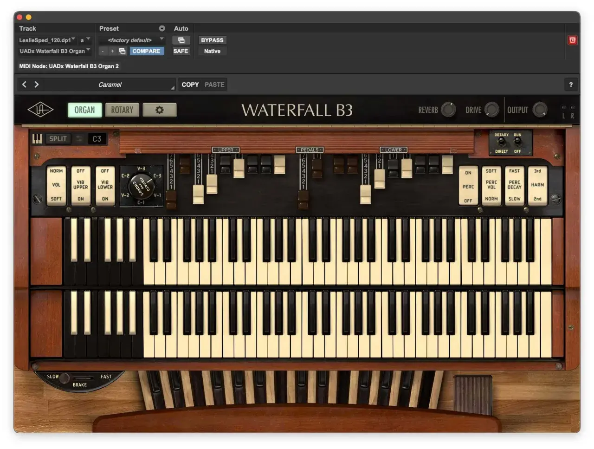This screenshot has width=594, height=449.
Task: Flip the ROTARY / DIRECT switch
Action: point(502,143)
